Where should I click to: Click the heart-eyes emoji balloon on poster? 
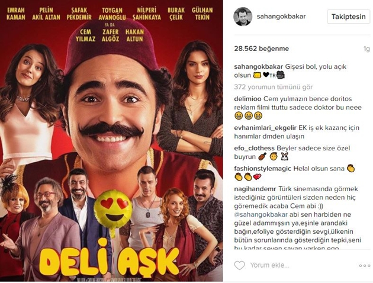[x=113, y=207]
